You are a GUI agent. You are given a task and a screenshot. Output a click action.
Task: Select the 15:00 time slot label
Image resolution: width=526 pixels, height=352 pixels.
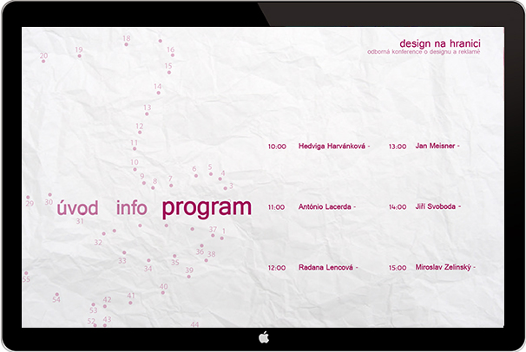click(x=398, y=268)
